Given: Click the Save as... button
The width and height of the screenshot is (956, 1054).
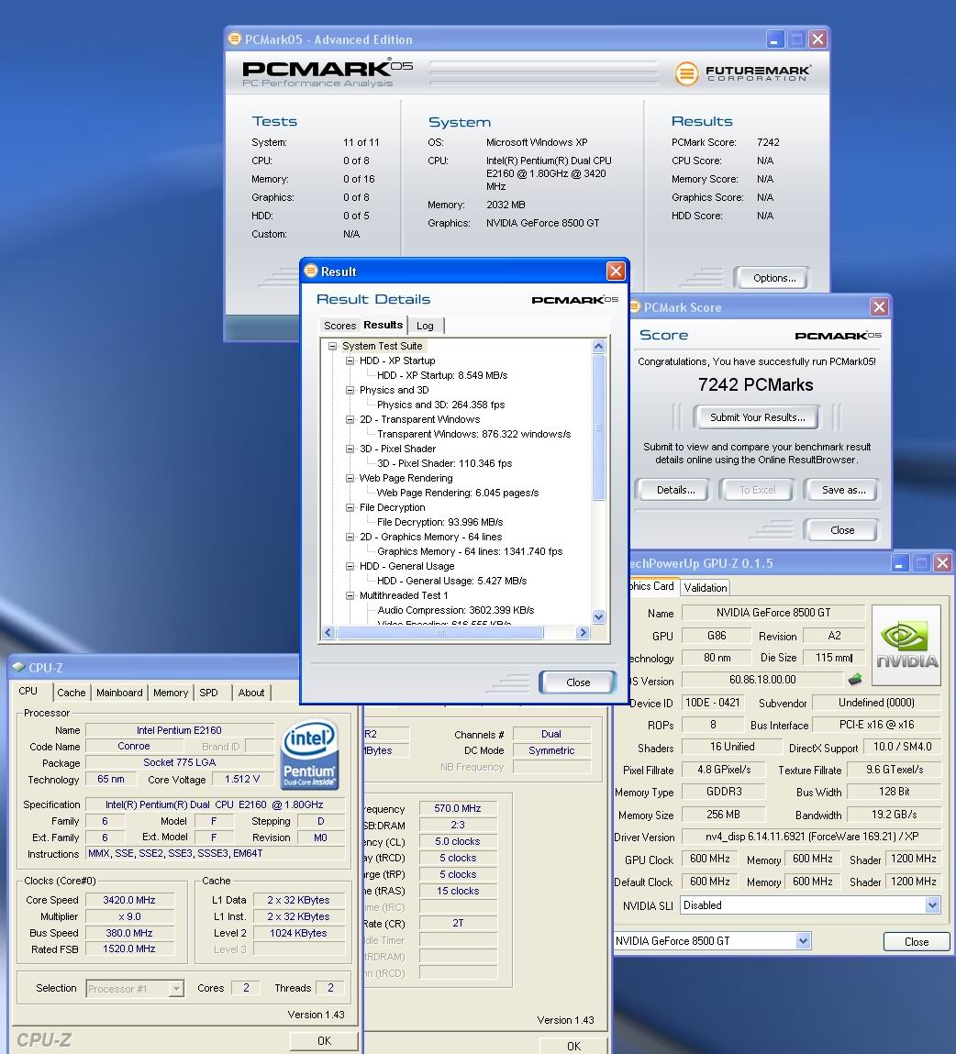Looking at the screenshot, I should pyautogui.click(x=843, y=490).
